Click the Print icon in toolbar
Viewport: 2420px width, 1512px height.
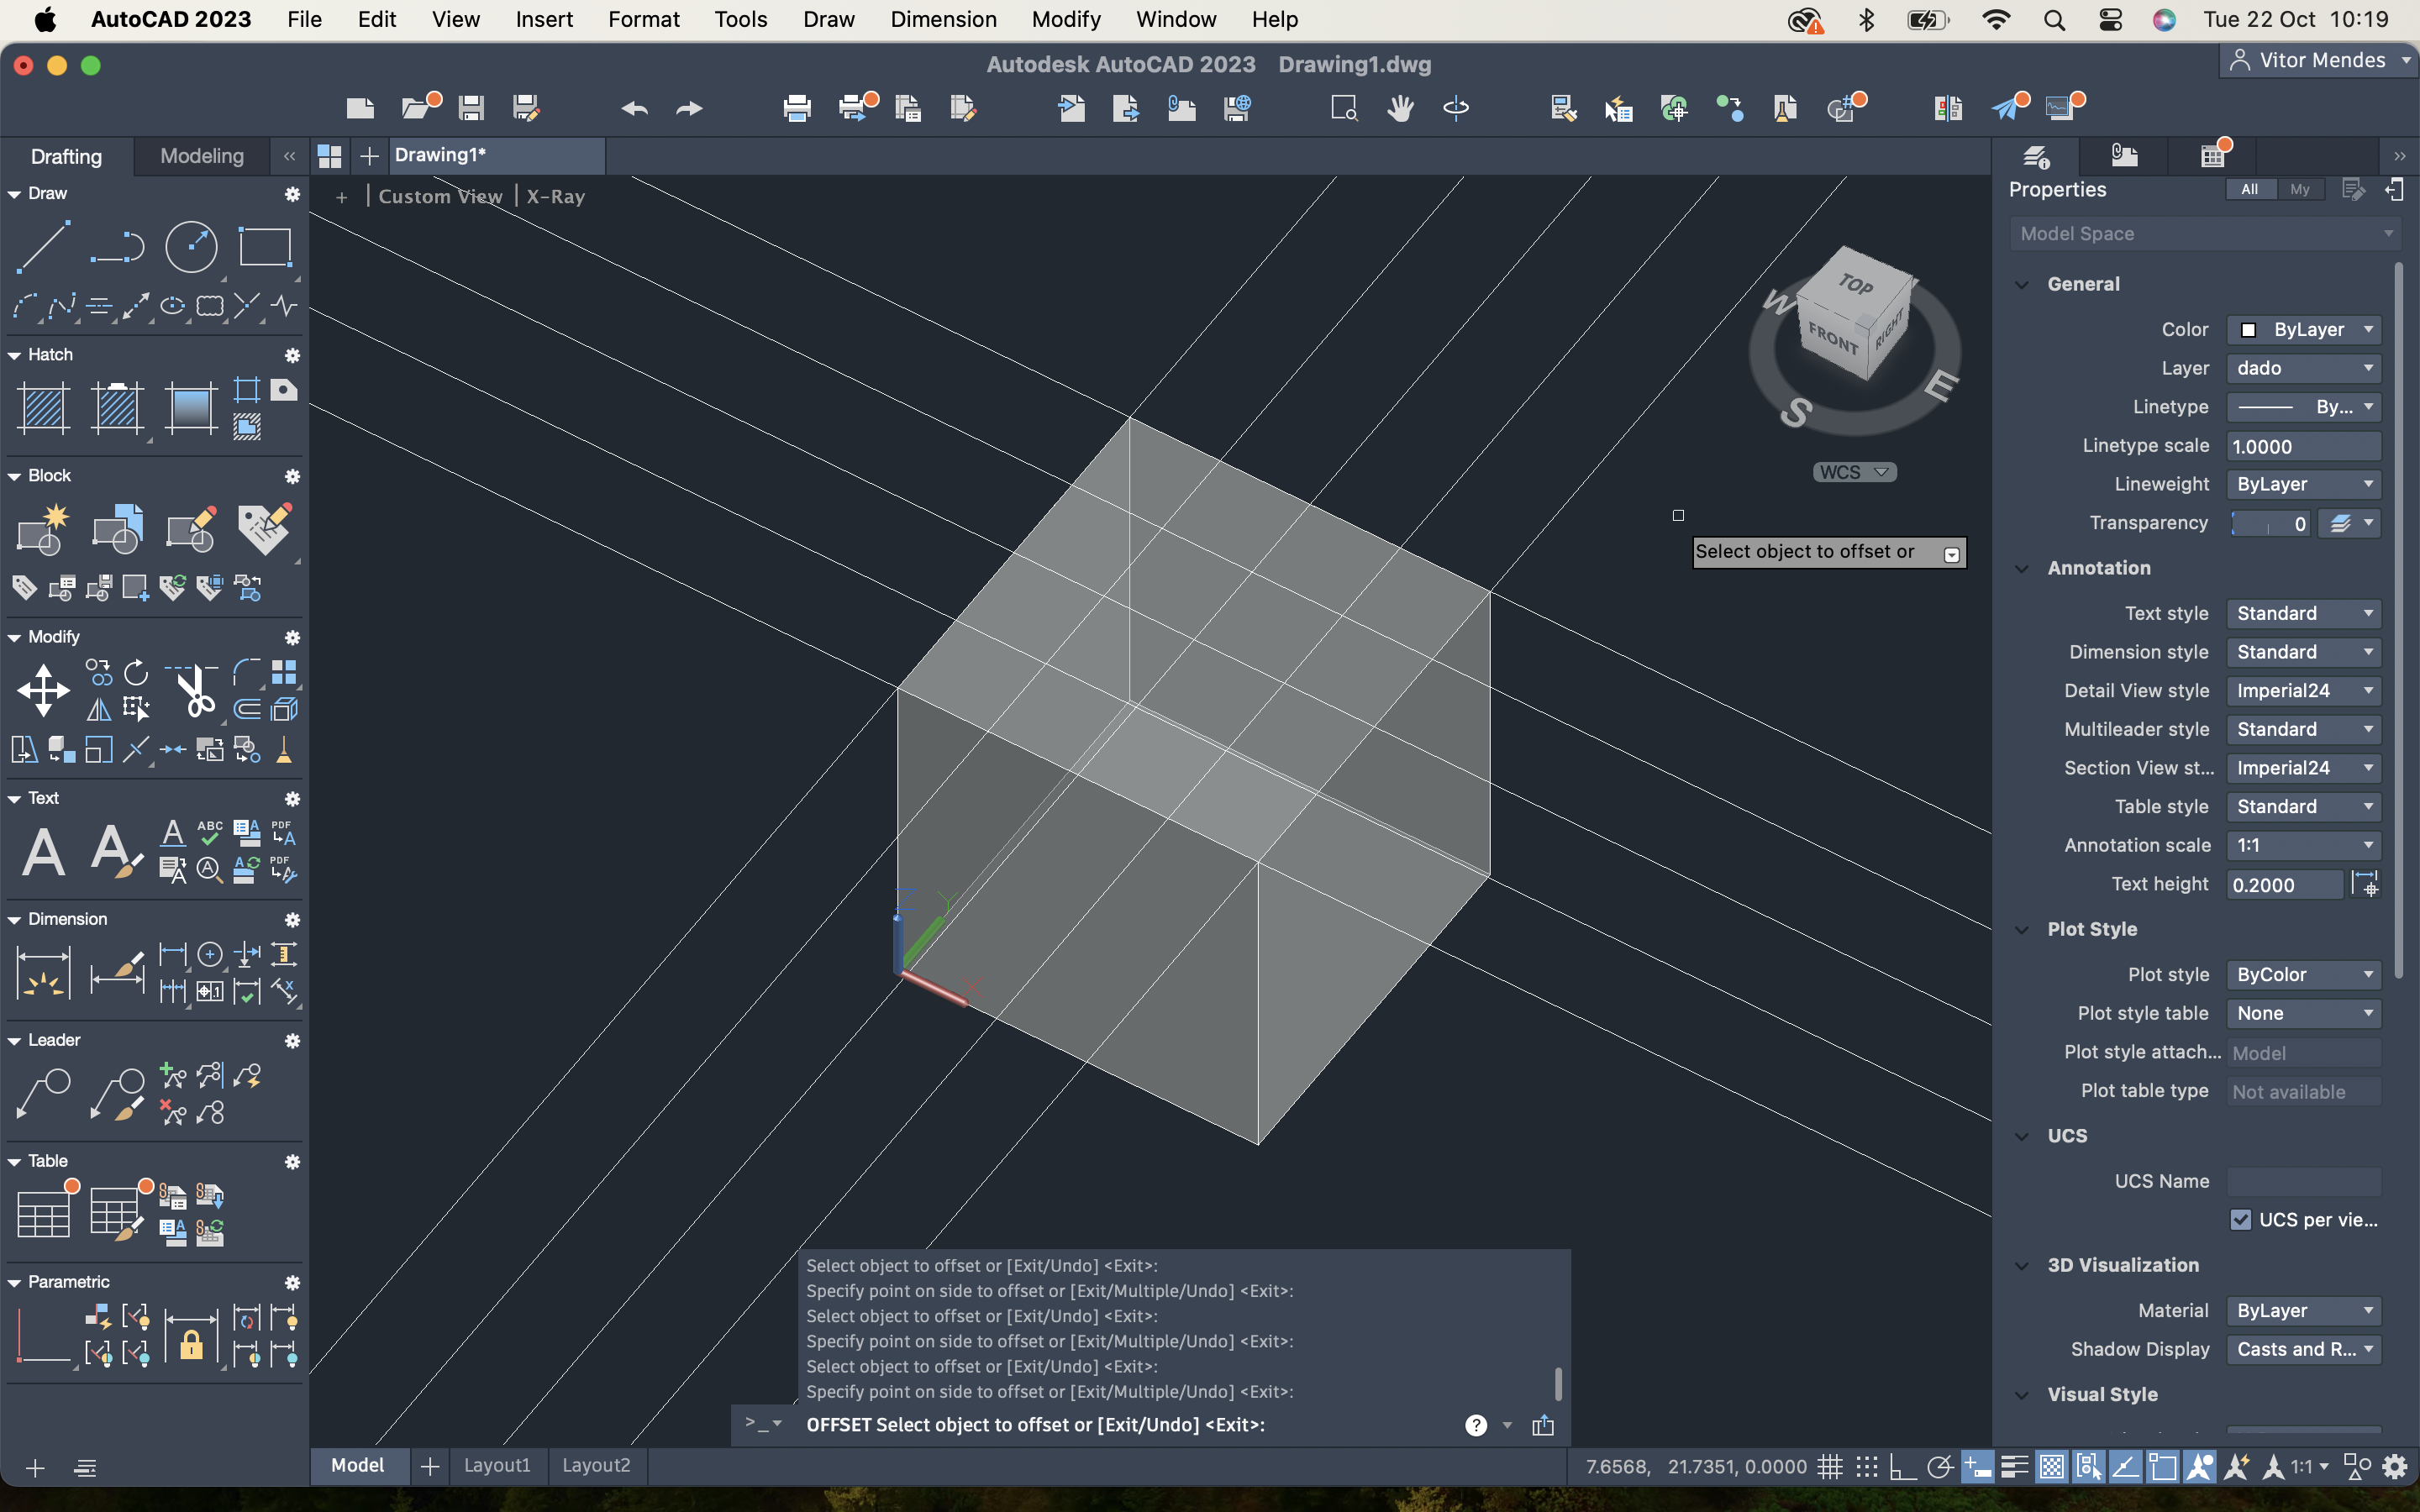tap(797, 108)
